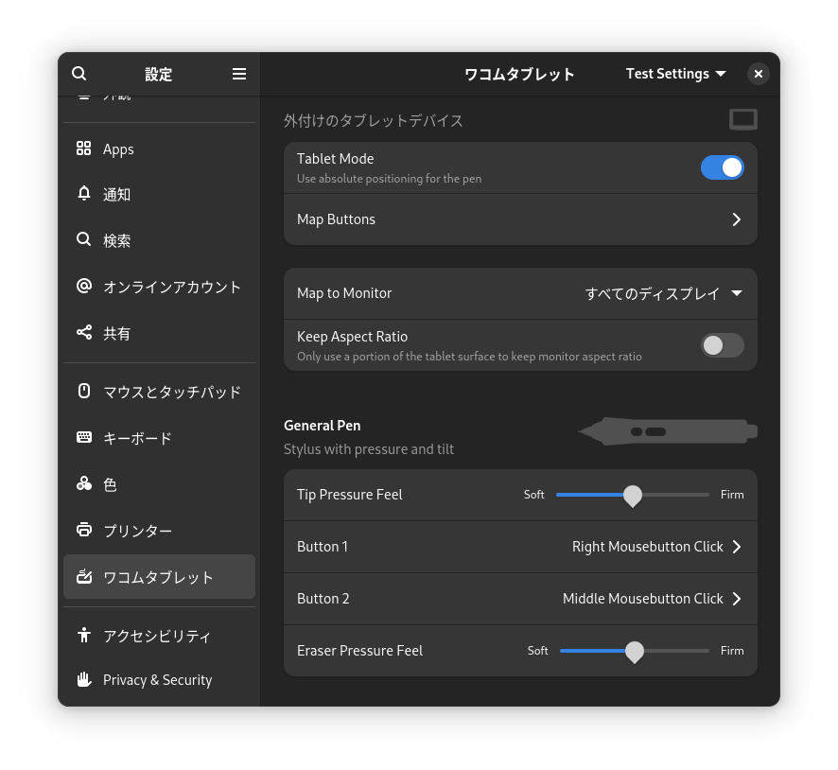Viewport: 838px width, 770px height.
Task: Select ワコムタブレット in settings sidebar
Action: click(x=159, y=577)
